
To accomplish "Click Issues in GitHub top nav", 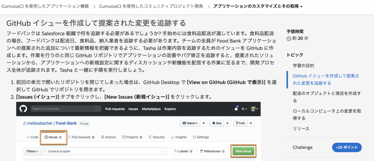I will (133, 109).
